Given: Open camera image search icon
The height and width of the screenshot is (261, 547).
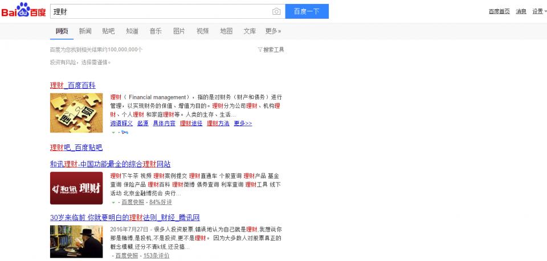Looking at the screenshot, I should pyautogui.click(x=276, y=11).
